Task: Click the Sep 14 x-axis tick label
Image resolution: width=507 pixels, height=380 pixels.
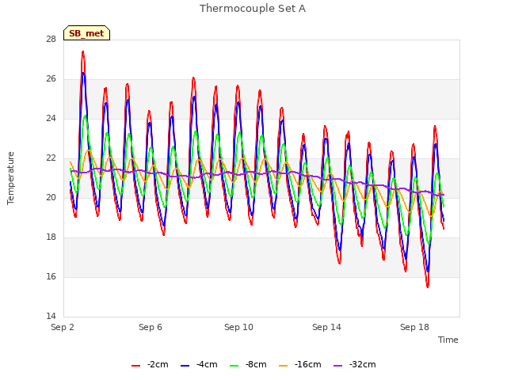Action: point(326,327)
